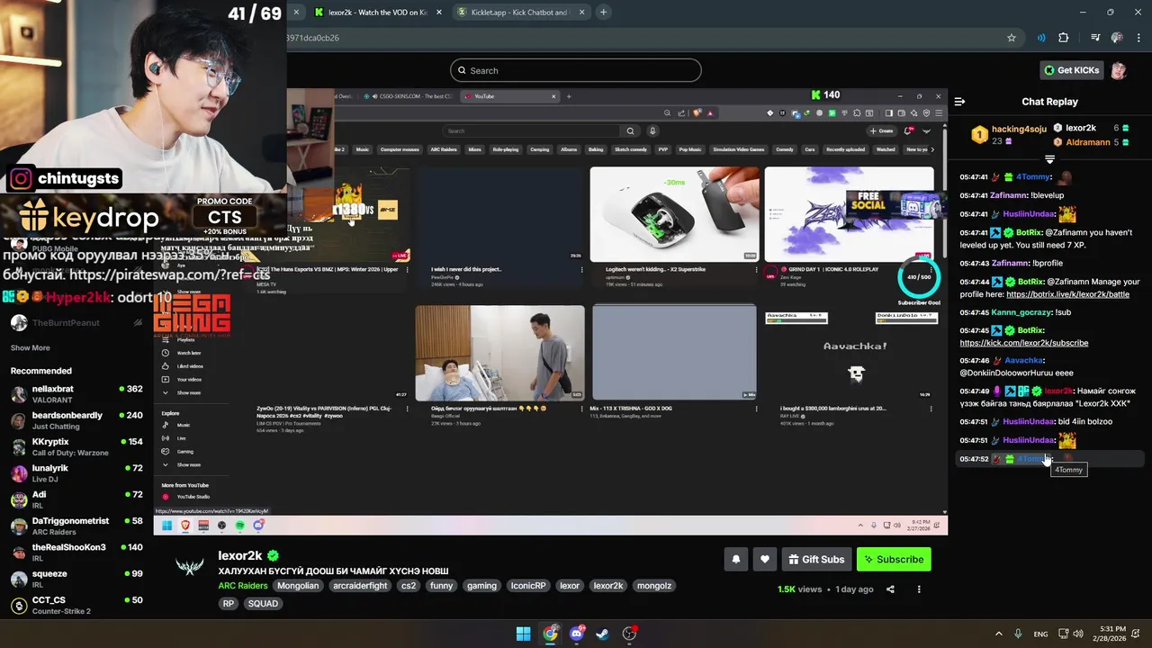
Task: Open lexor2k channel avatar logo
Action: [x=190, y=566]
